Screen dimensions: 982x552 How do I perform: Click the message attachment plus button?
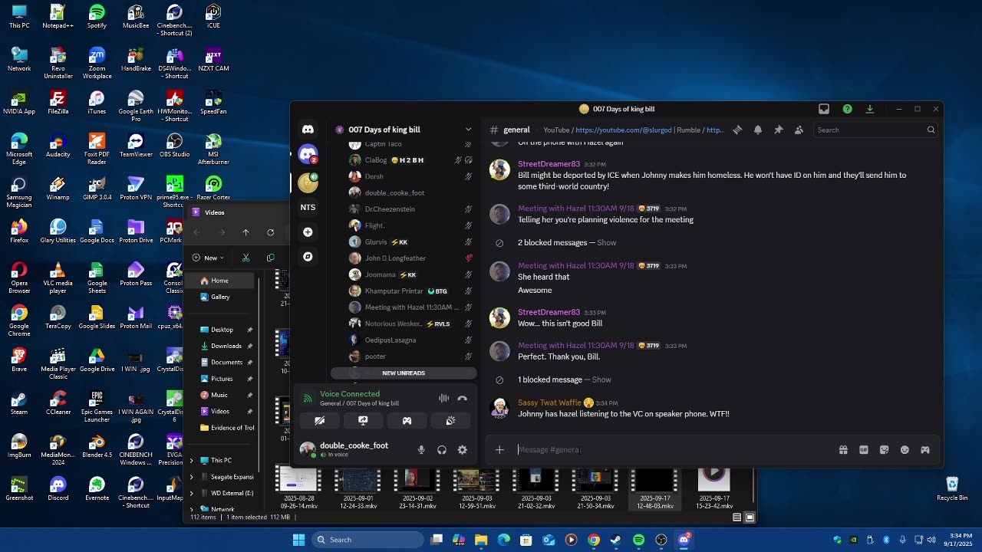click(499, 450)
